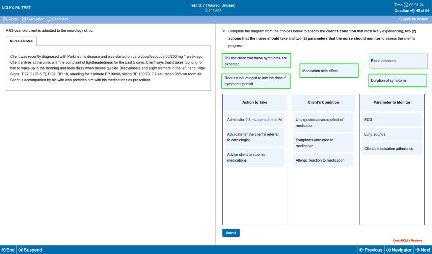The height and width of the screenshot is (254, 432).
Task: Open the Notes tool
Action: point(11,19)
